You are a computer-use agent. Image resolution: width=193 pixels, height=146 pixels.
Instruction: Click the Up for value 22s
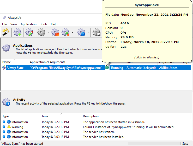(x=123, y=47)
